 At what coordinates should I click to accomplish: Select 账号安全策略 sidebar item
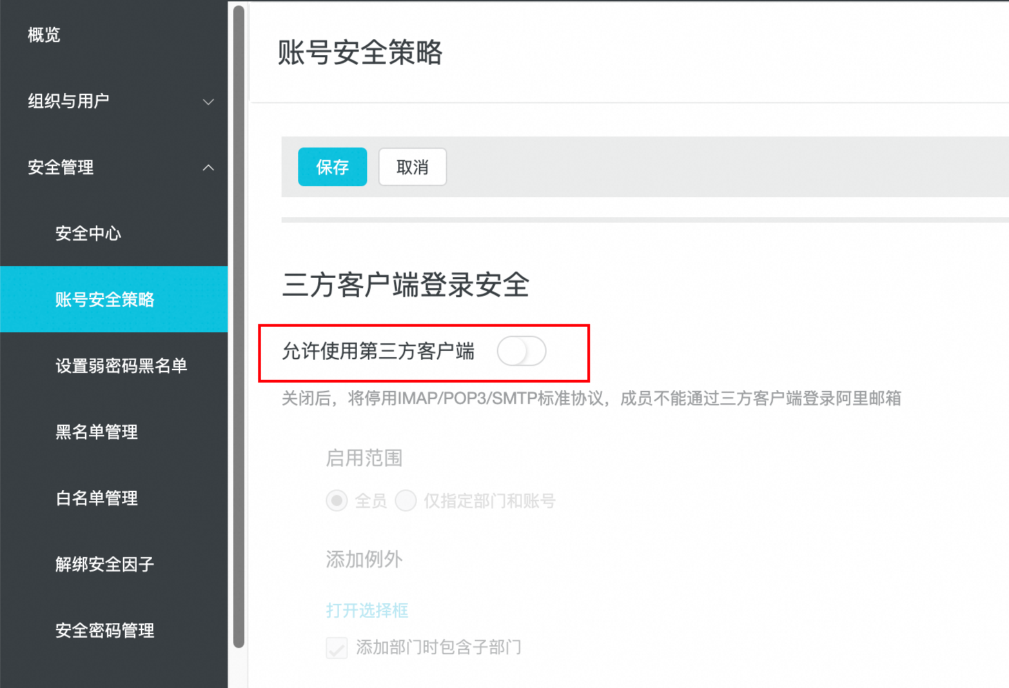[x=105, y=300]
